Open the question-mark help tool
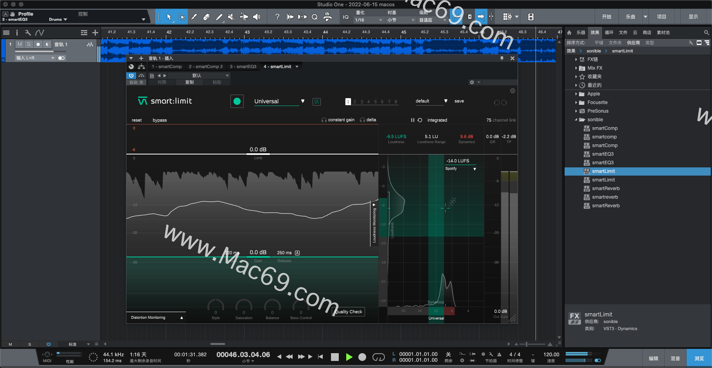The image size is (712, 368). (277, 17)
